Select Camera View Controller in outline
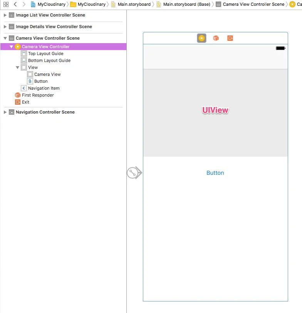Screen dimensions: 302x313 tap(63, 47)
